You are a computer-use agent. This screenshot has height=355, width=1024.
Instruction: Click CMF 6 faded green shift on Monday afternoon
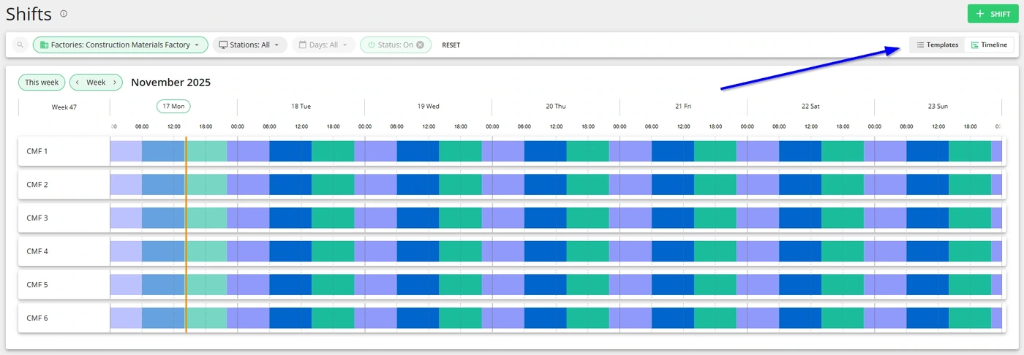(x=207, y=318)
